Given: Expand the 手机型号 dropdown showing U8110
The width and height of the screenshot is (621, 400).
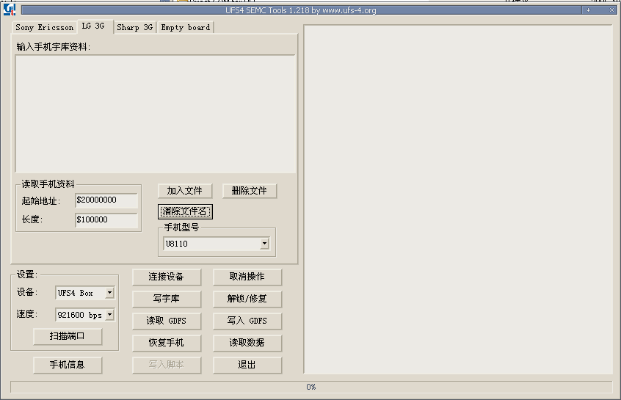Looking at the screenshot, I should (x=264, y=244).
